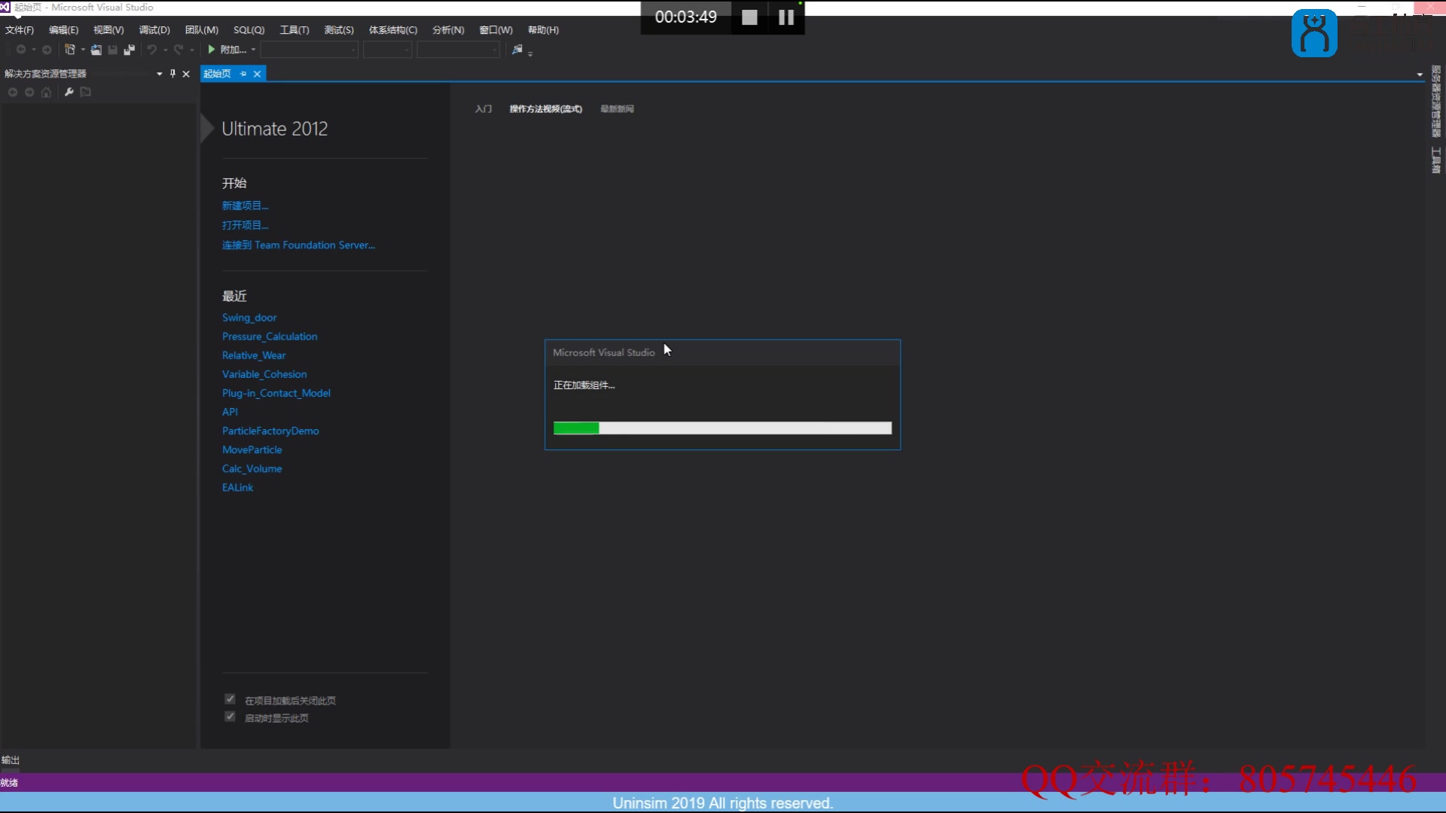Close the 起始页 tab
Screen dimensions: 1446x813
[257, 74]
